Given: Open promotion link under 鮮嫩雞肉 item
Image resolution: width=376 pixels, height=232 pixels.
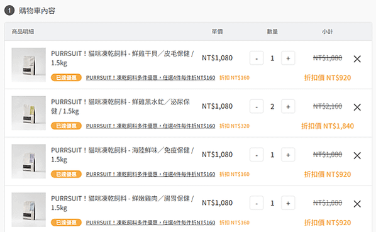Looking at the screenshot, I should coord(151,223).
